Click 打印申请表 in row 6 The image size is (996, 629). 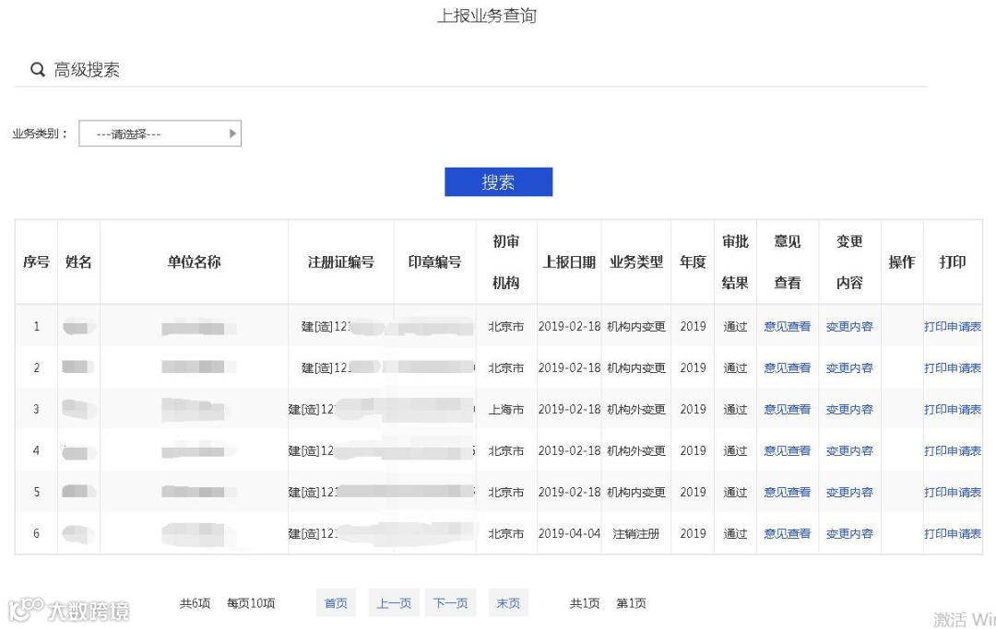953,534
